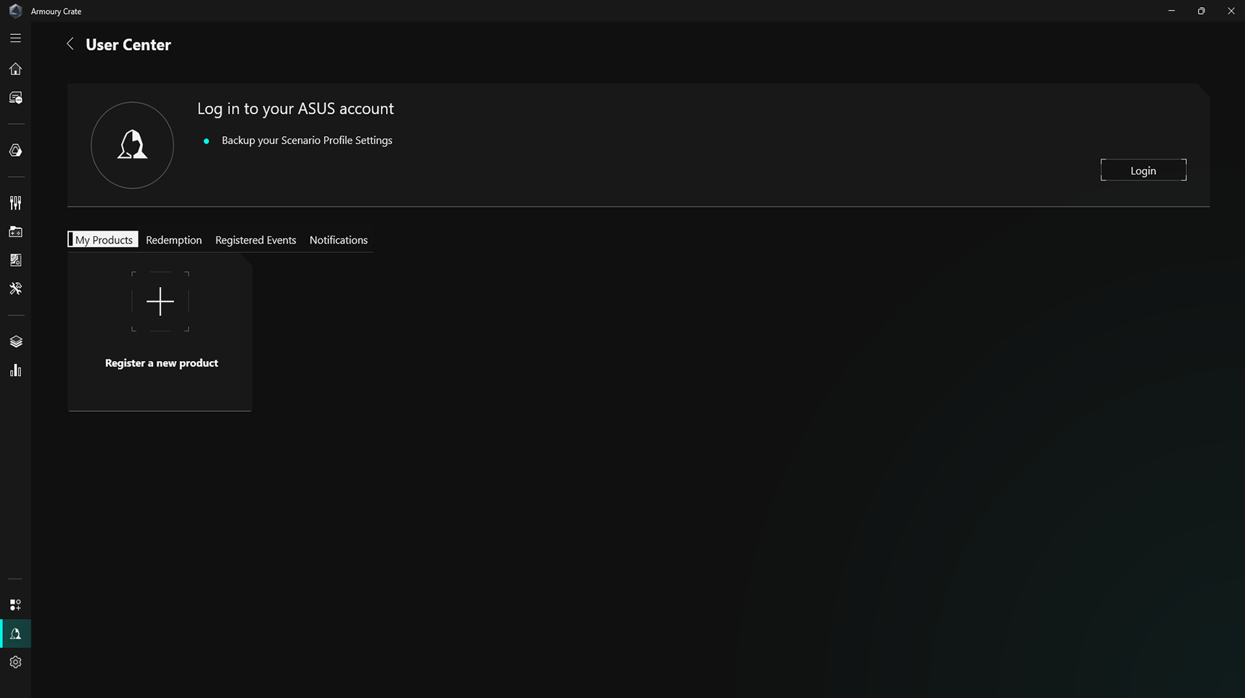
Task: Select User Center icon in sidebar
Action: pyautogui.click(x=15, y=633)
